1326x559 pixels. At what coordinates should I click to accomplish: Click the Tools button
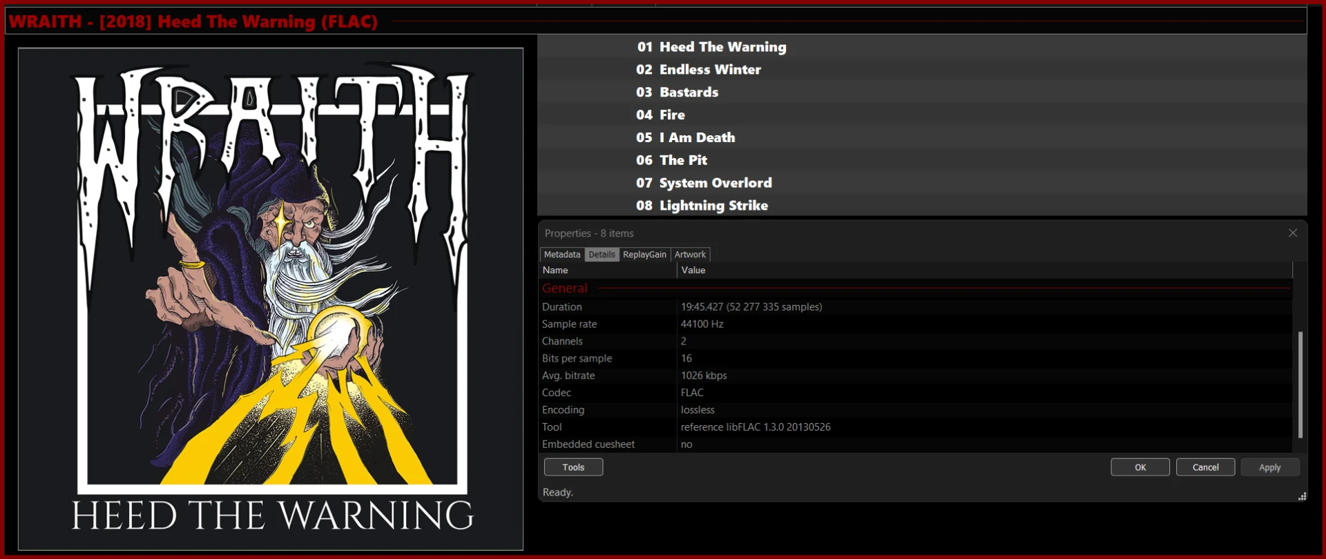[x=573, y=467]
